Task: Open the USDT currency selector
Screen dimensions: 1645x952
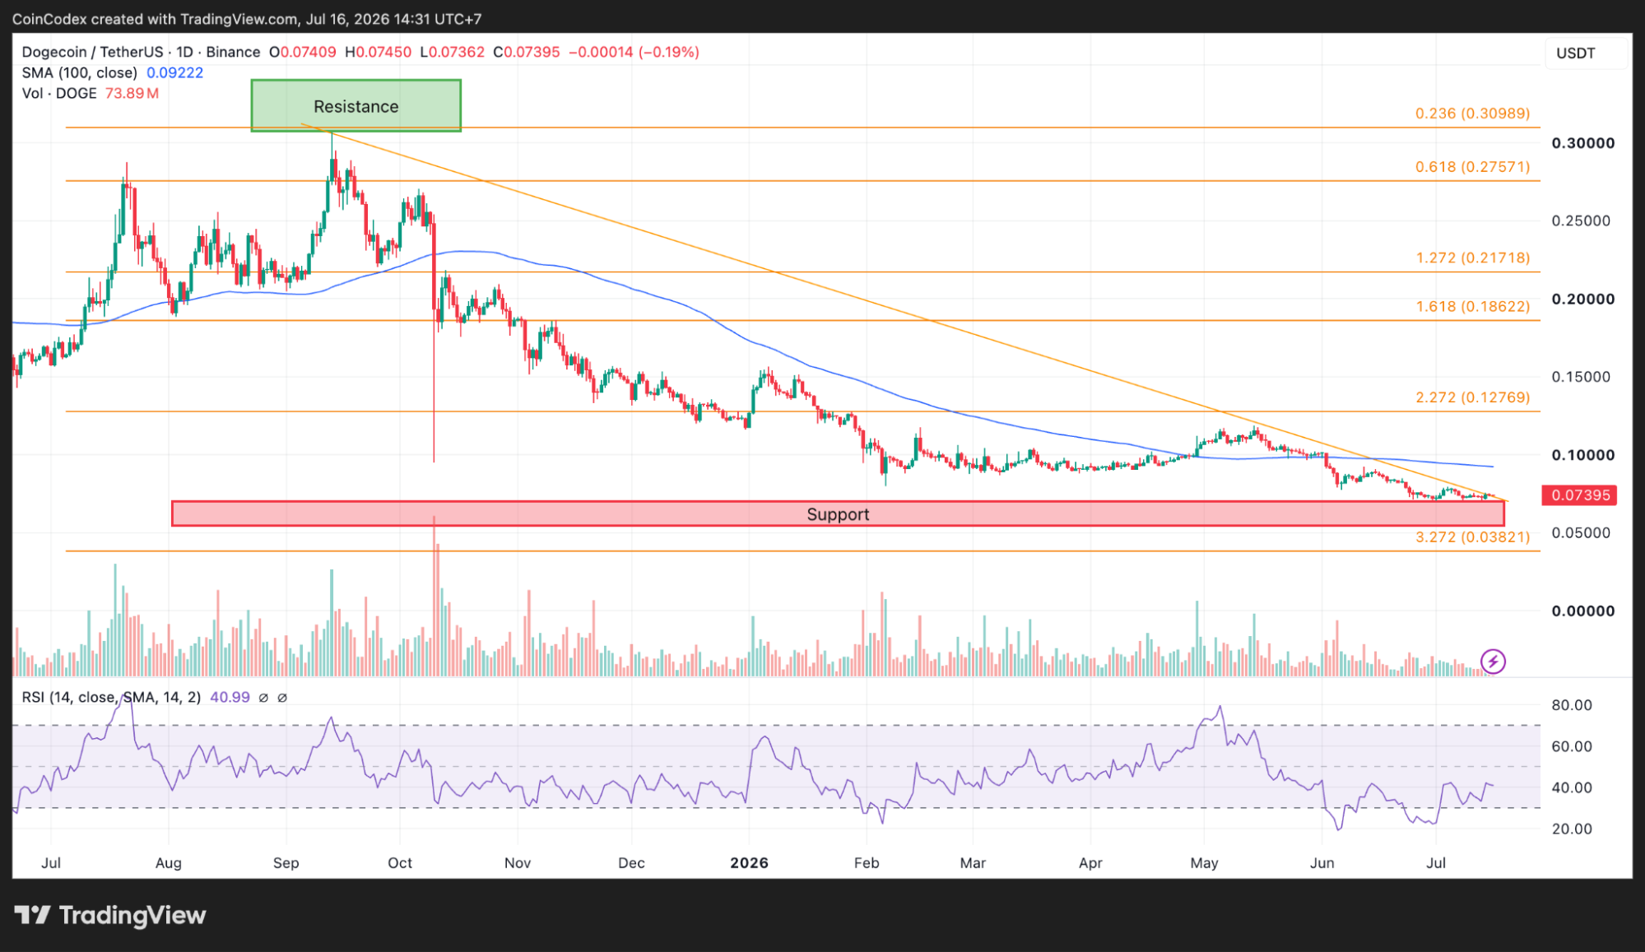Action: (x=1587, y=53)
